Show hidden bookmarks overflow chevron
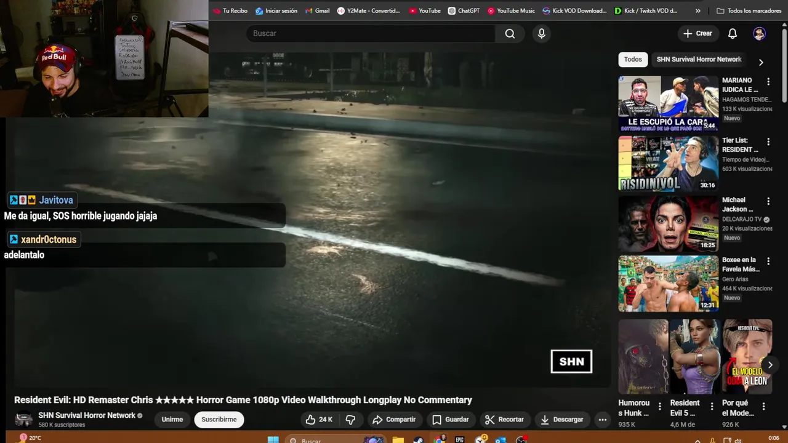The width and height of the screenshot is (788, 443). [x=698, y=10]
